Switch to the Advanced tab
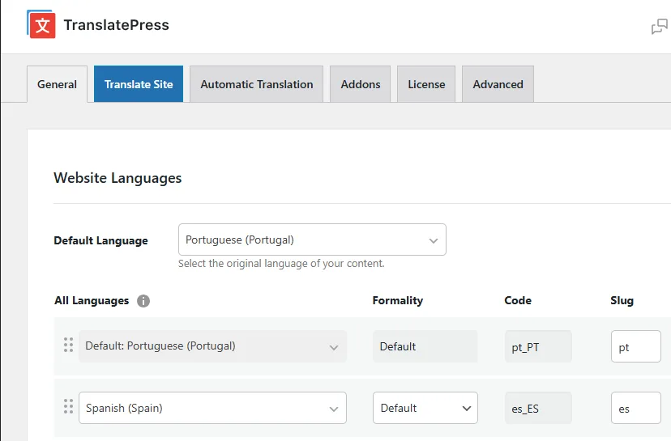671x441 pixels. click(x=498, y=84)
